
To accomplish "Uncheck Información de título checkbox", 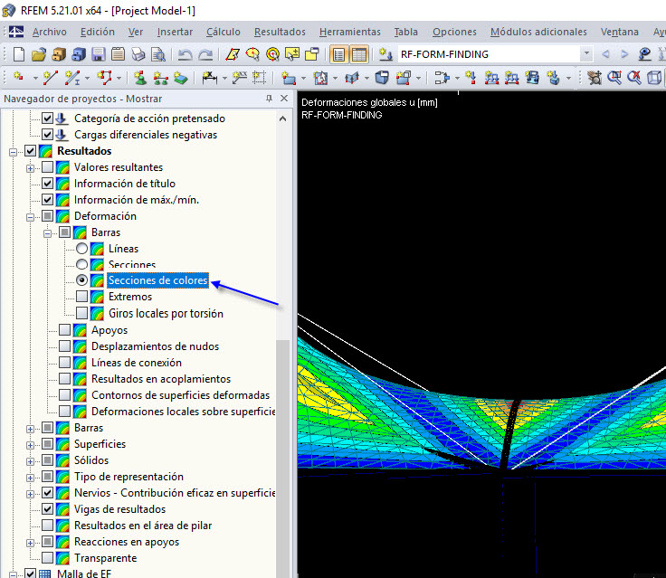I will click(48, 184).
